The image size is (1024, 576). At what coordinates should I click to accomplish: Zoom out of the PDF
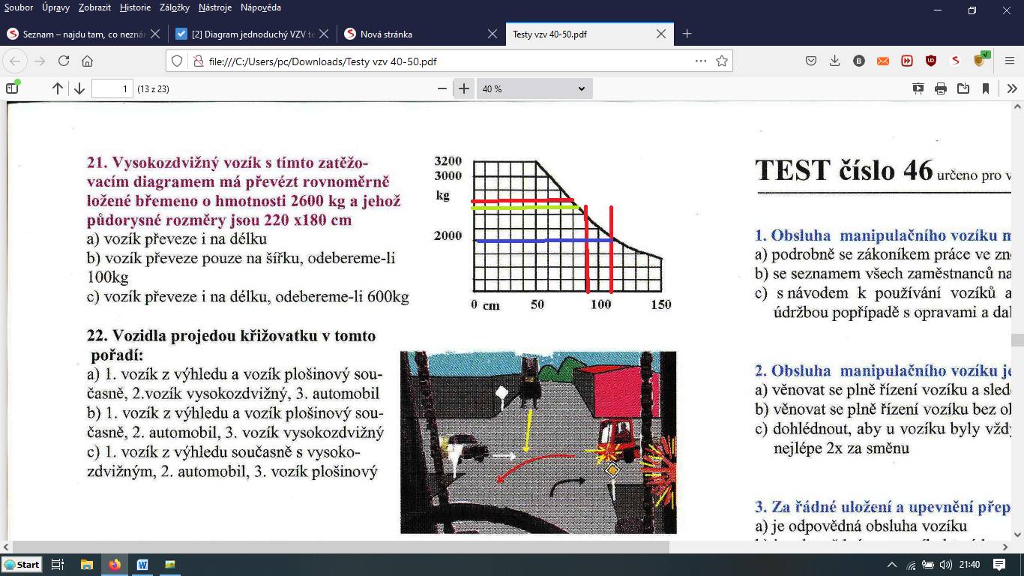tap(443, 88)
